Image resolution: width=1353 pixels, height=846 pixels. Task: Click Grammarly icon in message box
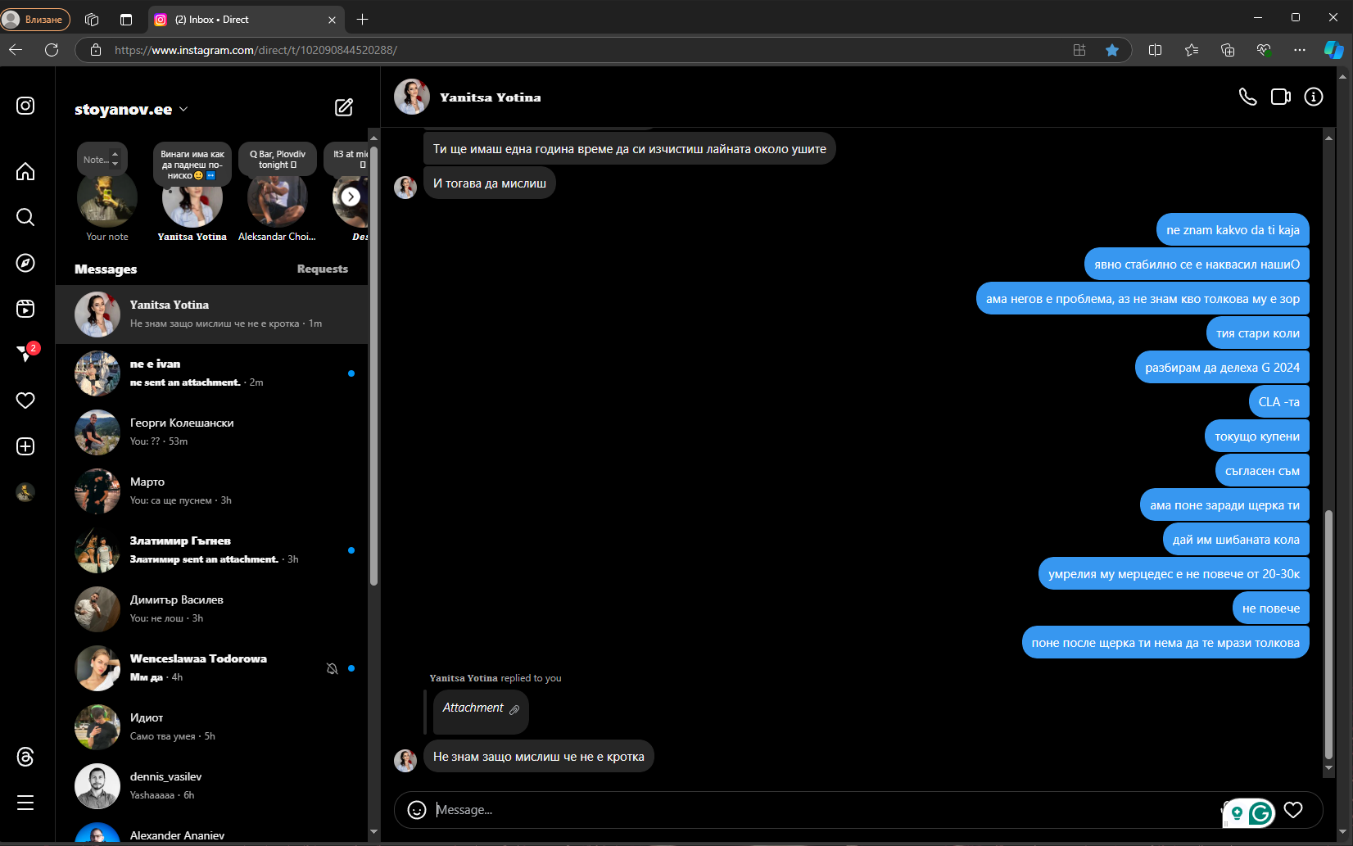coord(1261,813)
